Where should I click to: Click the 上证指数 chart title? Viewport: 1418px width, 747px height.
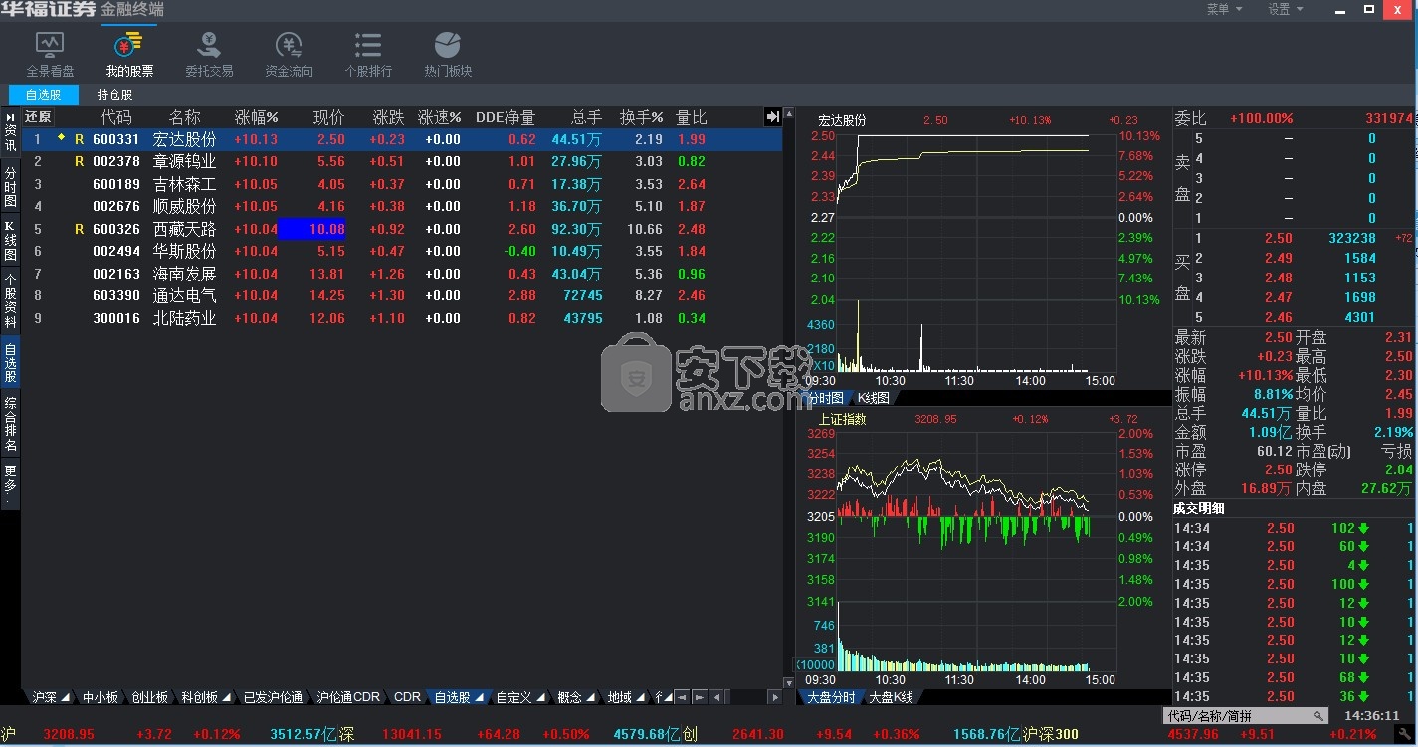point(843,420)
